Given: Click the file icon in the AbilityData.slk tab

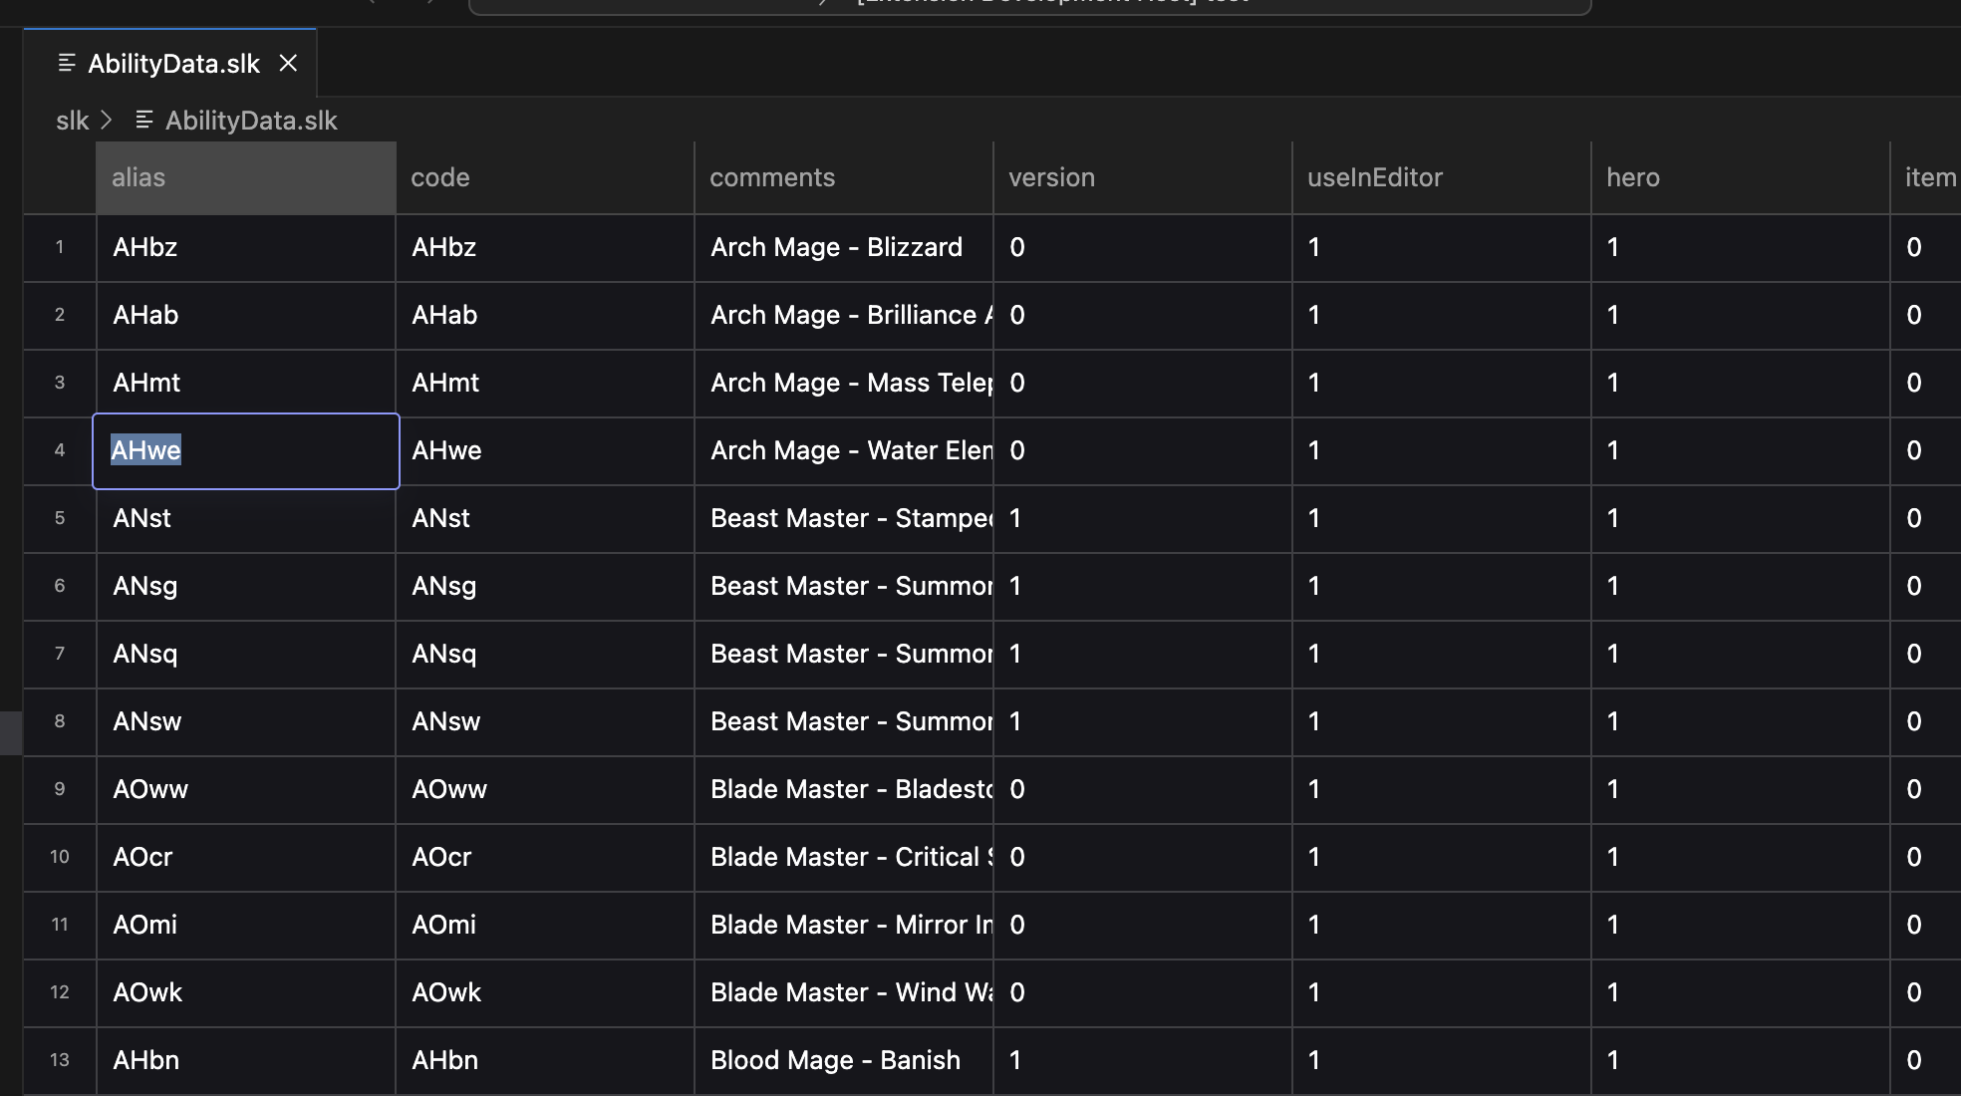Looking at the screenshot, I should click(x=67, y=64).
